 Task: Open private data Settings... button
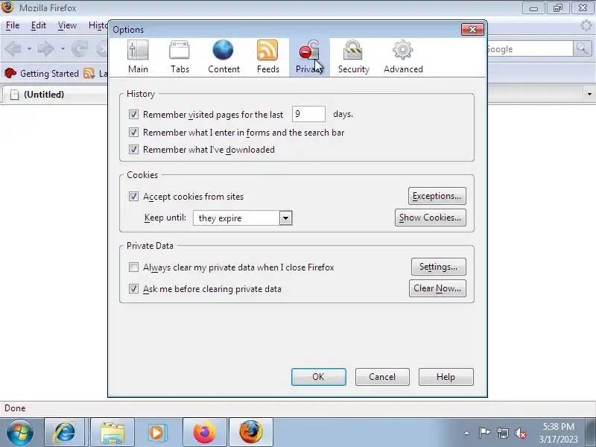(438, 267)
